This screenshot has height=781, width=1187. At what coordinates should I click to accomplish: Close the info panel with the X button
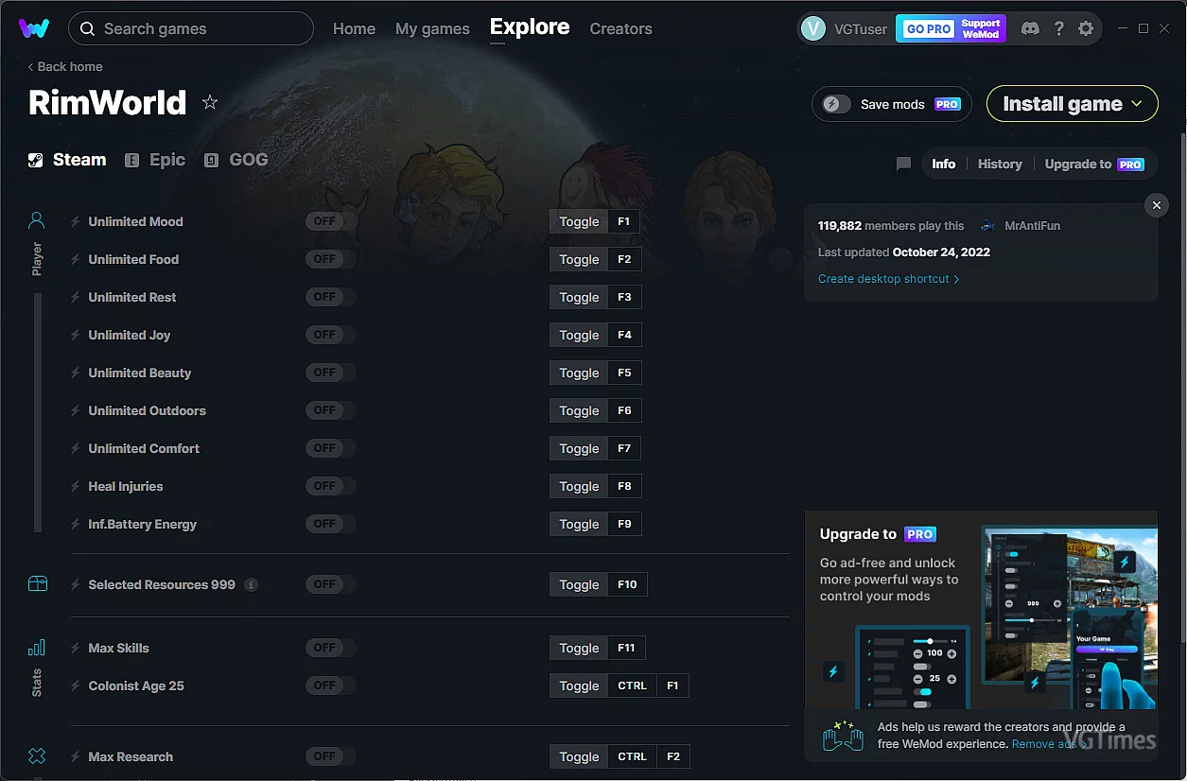coord(1156,204)
